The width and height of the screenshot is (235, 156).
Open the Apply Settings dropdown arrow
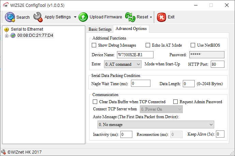pos(75,17)
